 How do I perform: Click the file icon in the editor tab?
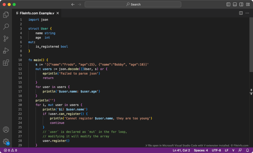tap(17, 13)
